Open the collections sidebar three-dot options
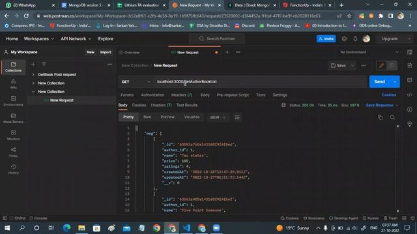 (x=109, y=64)
